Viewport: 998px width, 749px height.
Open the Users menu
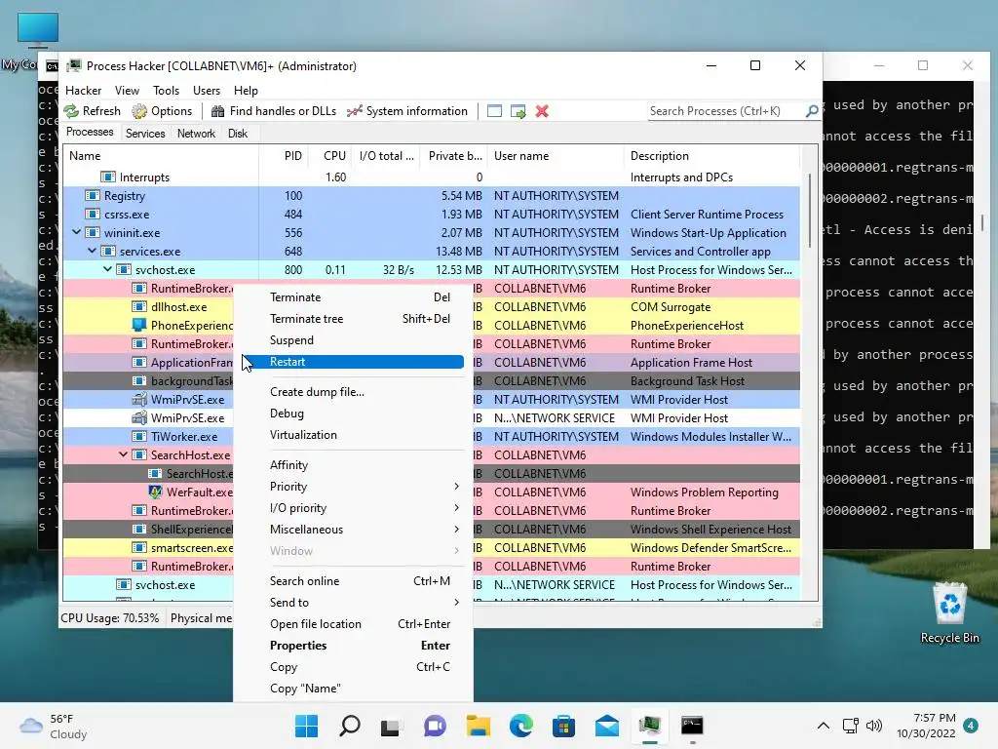click(x=207, y=91)
